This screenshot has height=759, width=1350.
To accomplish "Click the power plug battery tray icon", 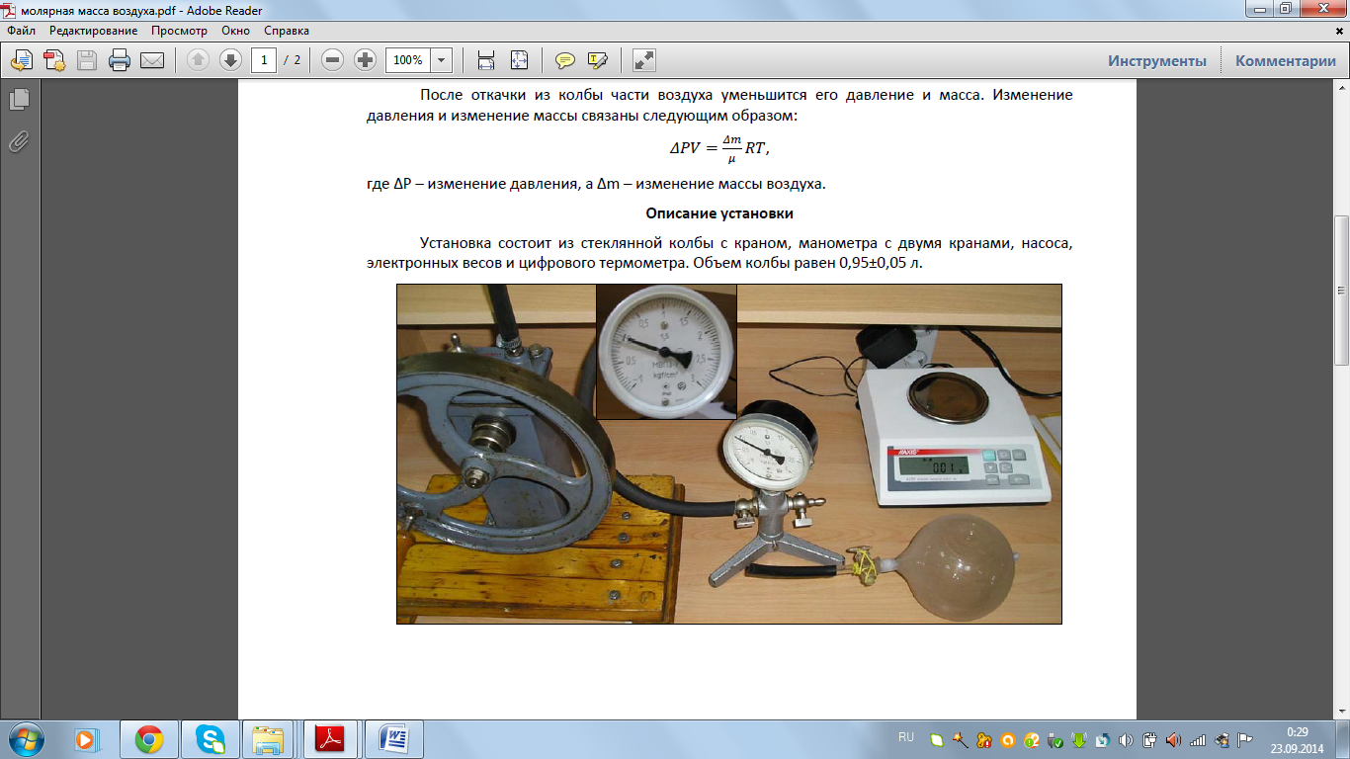I will pyautogui.click(x=1149, y=739).
